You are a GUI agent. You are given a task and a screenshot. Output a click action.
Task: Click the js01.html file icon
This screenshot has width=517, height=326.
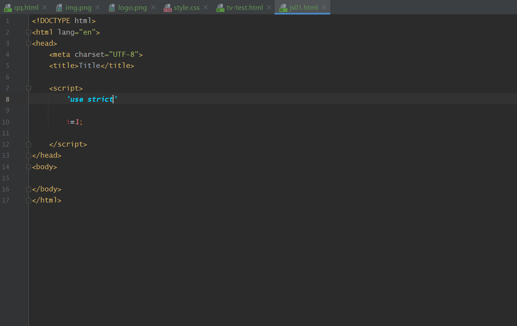283,7
